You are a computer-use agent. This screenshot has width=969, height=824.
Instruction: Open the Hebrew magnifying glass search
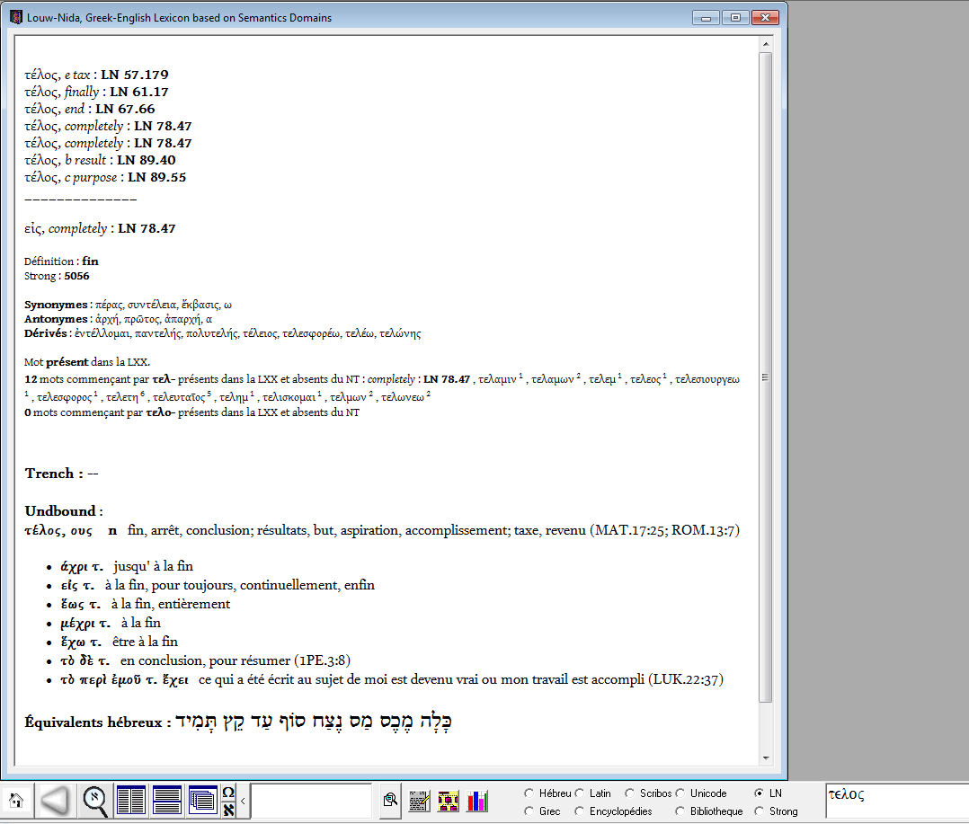point(95,802)
